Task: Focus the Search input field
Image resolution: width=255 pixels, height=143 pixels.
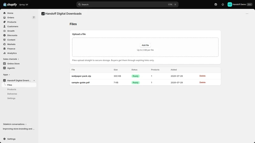Action: point(127,4)
